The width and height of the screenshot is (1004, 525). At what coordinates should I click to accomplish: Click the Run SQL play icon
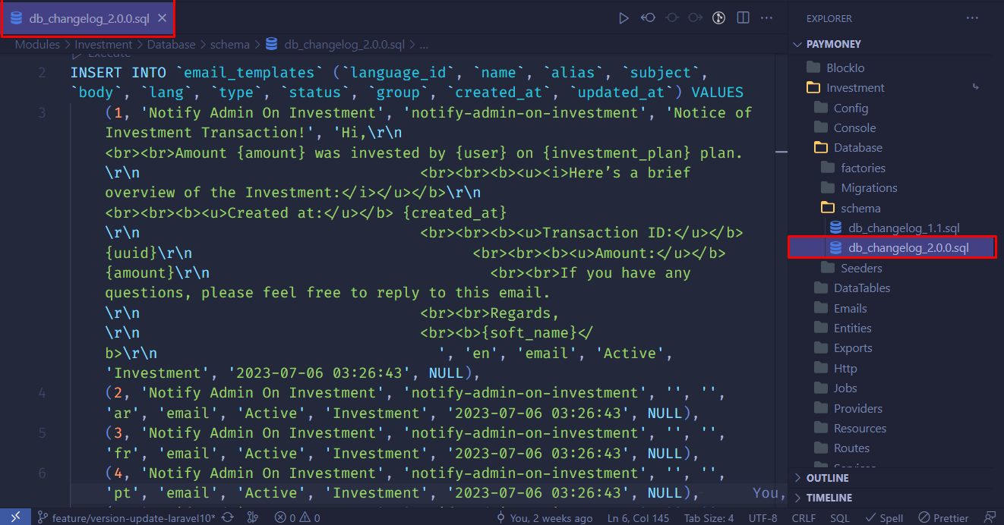pyautogui.click(x=624, y=18)
